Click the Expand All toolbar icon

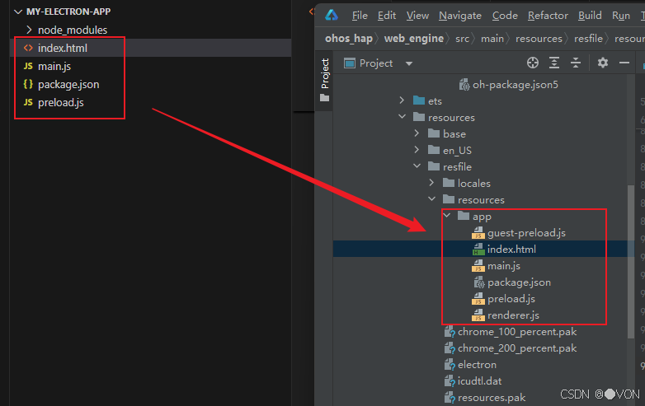tap(554, 63)
